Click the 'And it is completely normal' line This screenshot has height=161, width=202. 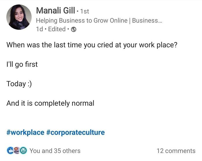[50, 103]
